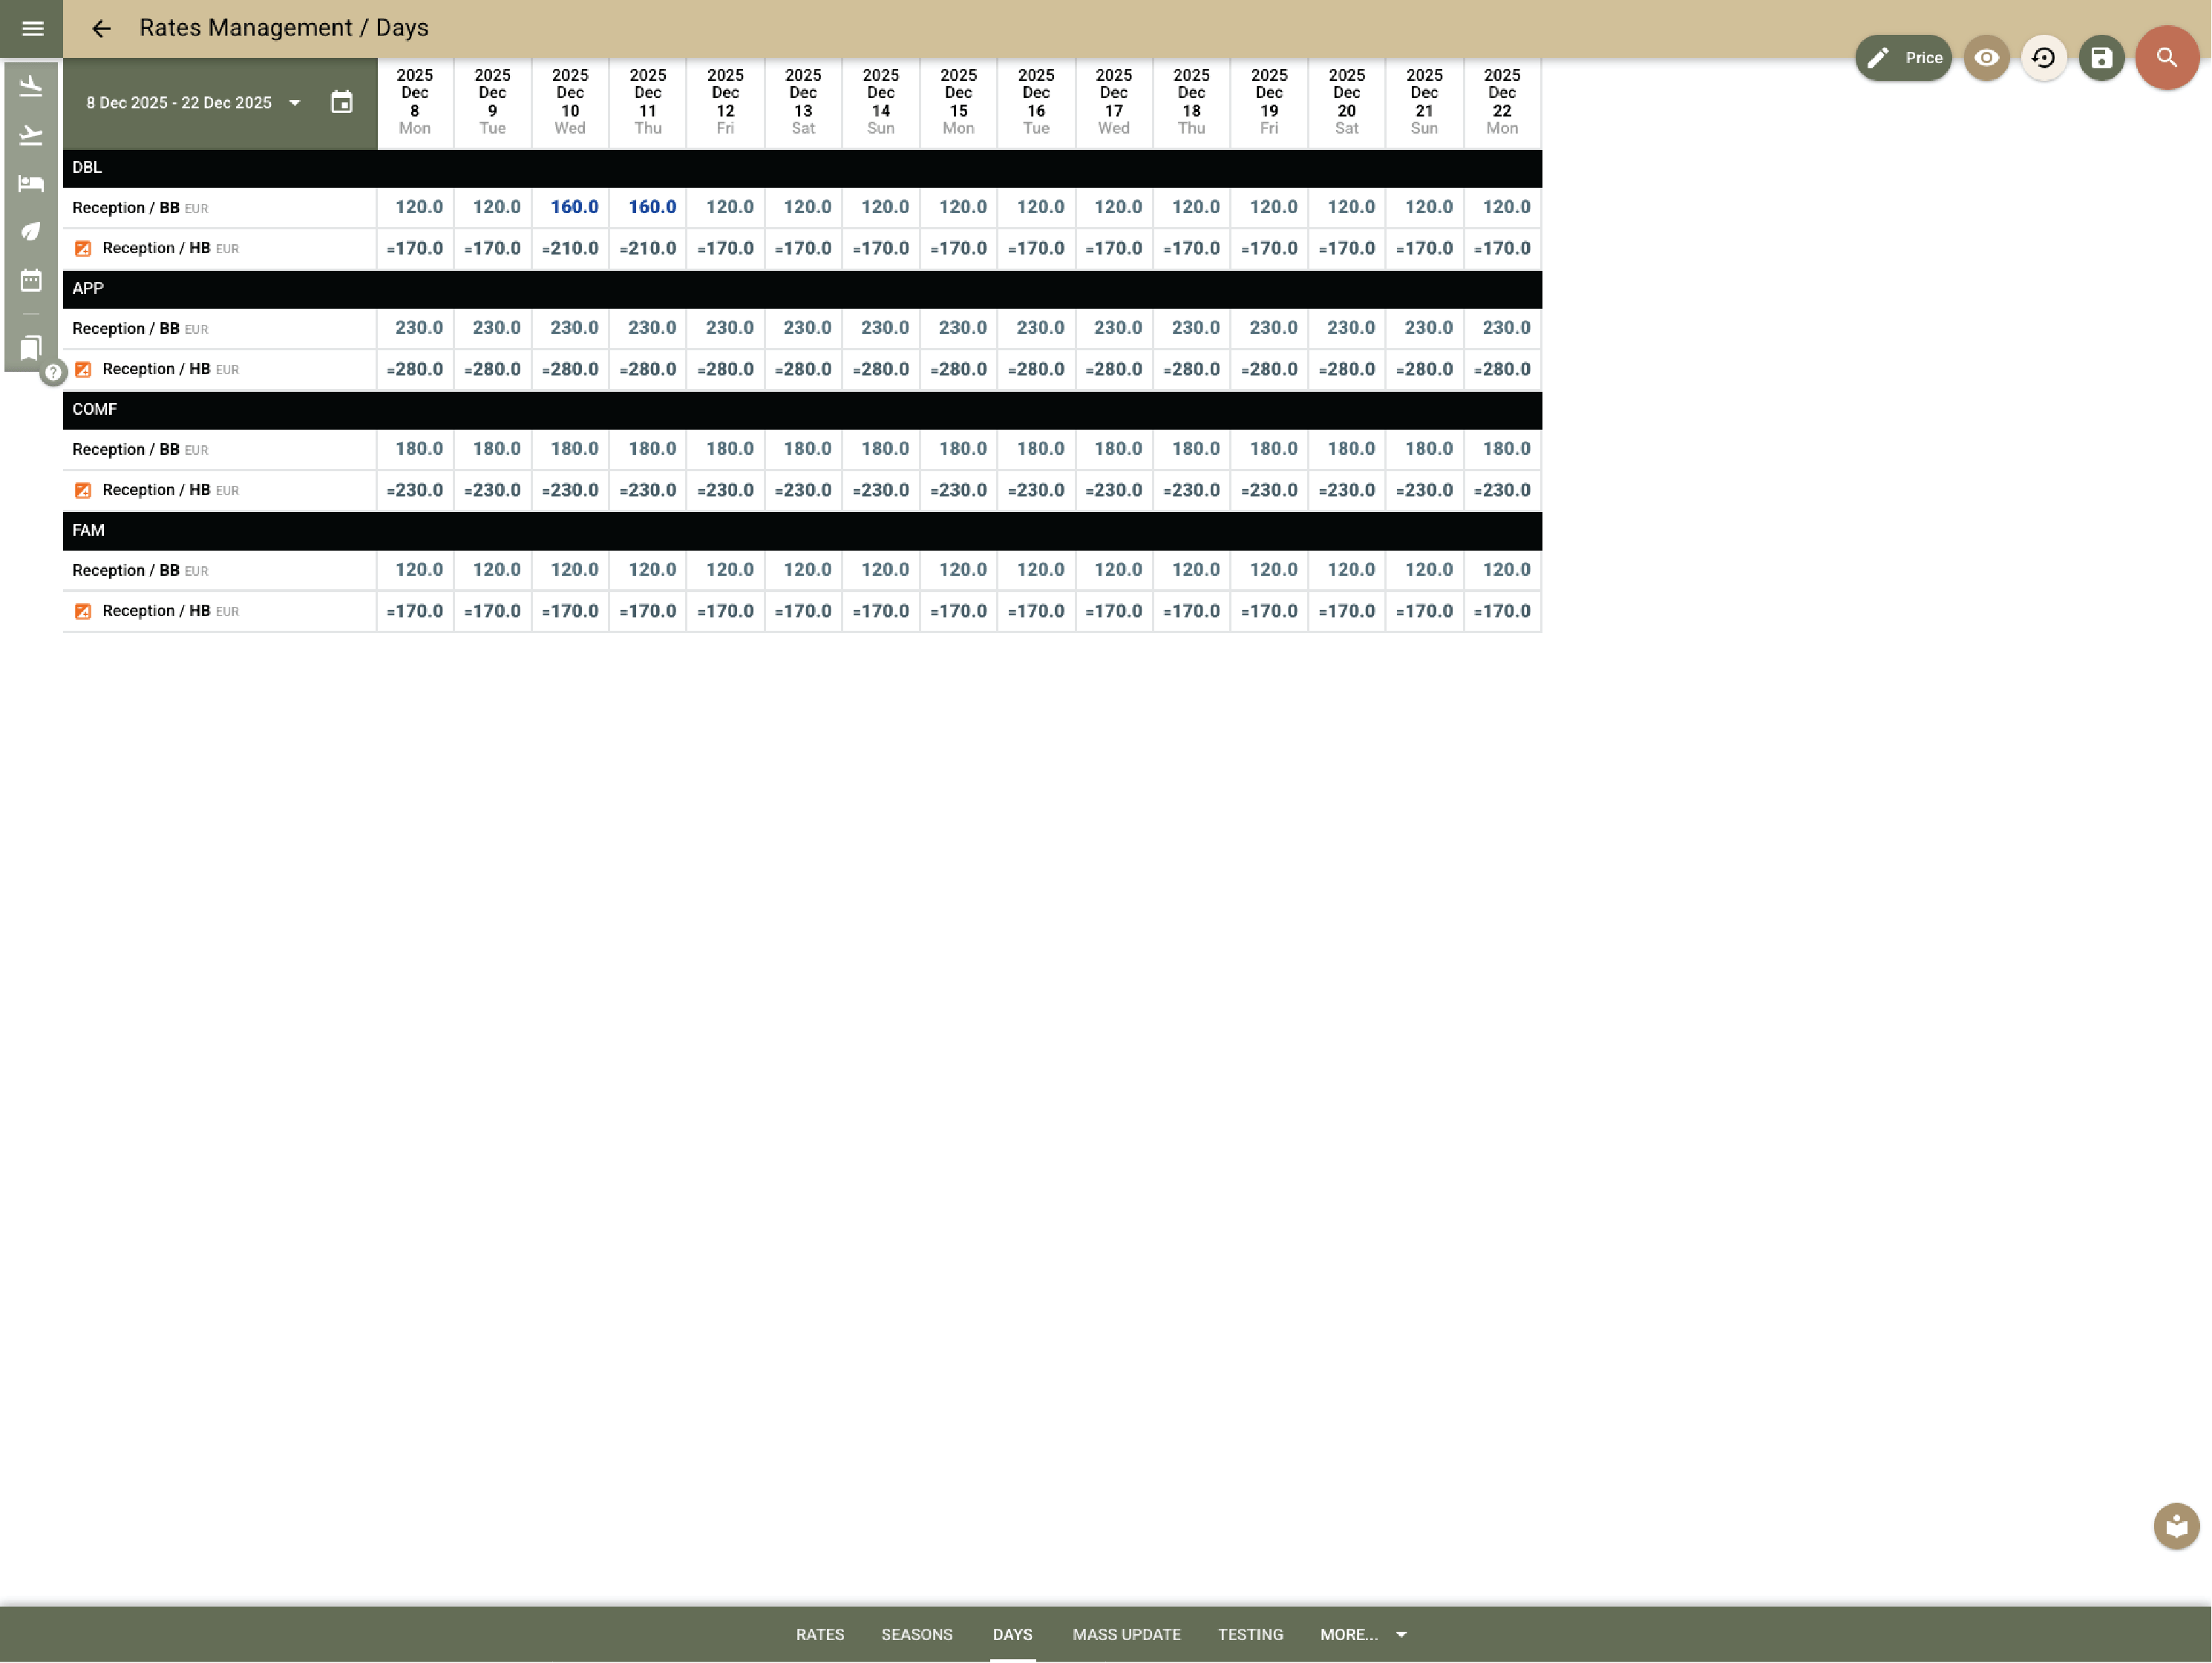Screen dimensions: 2212x1663
Task: Open the arrivals landing plane icon
Action: [31, 86]
